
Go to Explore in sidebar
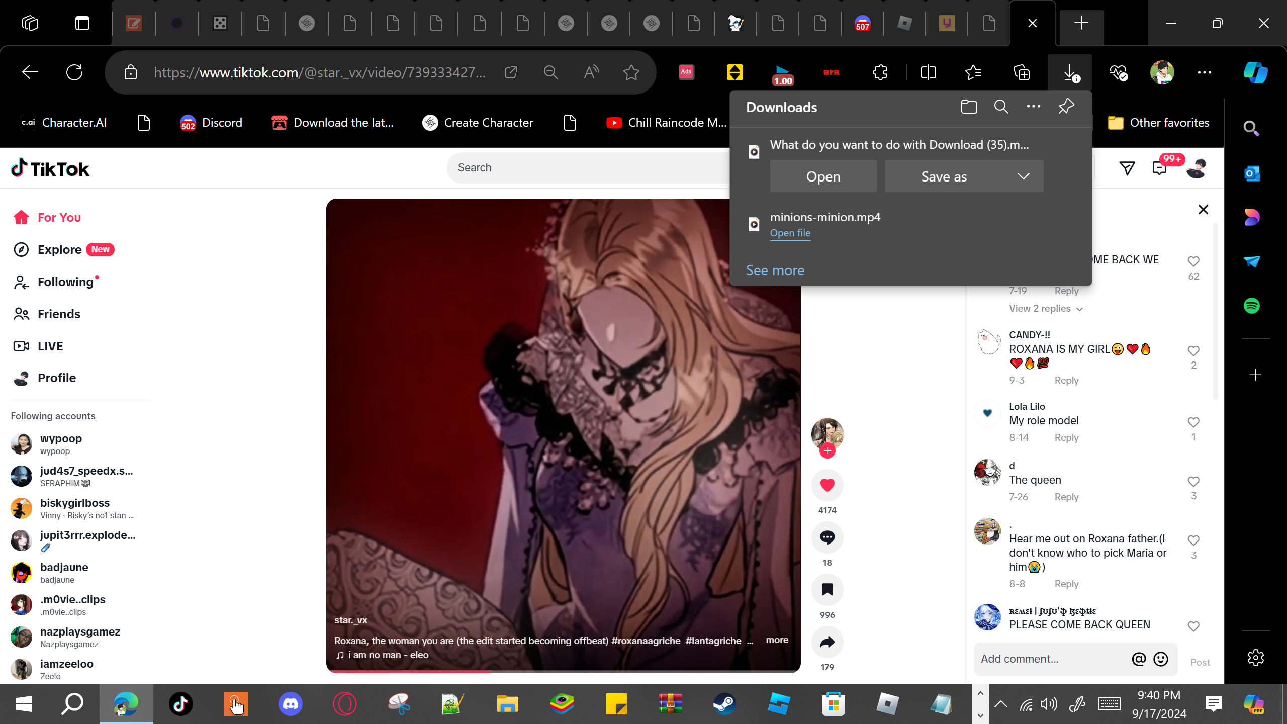pos(59,250)
